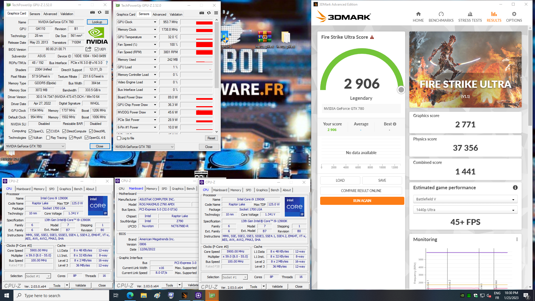Expand the Board Power Draw sensor dropdown
The height and width of the screenshot is (301, 535).
coord(155,97)
